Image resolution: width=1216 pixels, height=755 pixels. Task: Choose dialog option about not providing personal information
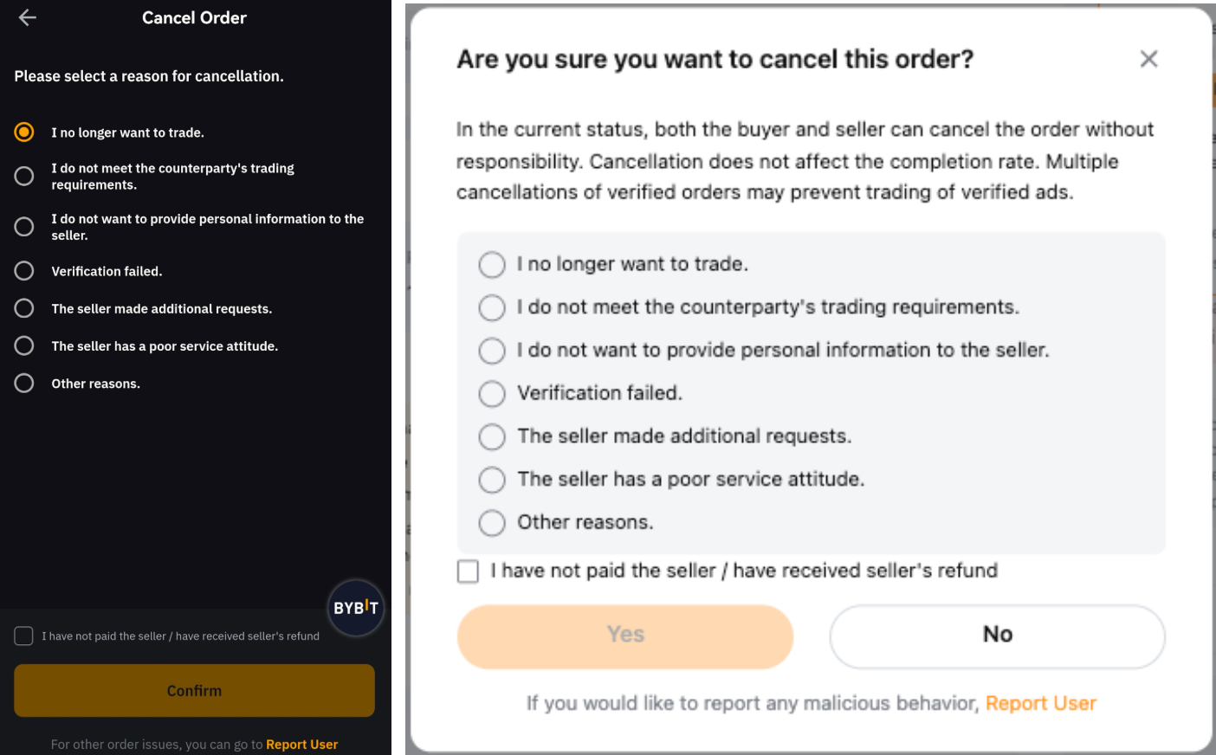click(492, 351)
